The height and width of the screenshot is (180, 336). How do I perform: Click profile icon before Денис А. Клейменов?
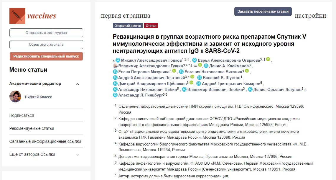click(x=206, y=66)
